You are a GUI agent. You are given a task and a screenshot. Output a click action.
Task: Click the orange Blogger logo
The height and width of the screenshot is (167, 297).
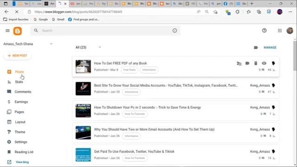point(18,31)
